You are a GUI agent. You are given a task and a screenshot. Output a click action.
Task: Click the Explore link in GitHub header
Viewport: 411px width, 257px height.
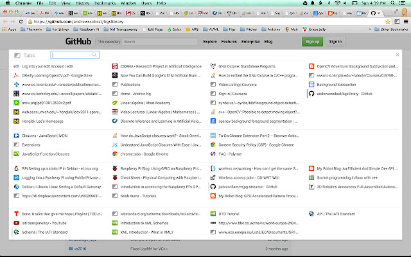[x=210, y=41]
